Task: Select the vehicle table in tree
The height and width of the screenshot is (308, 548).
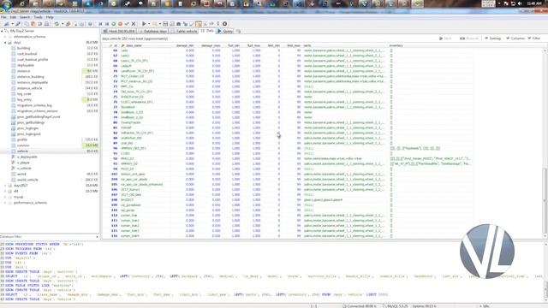Action: click(22, 151)
